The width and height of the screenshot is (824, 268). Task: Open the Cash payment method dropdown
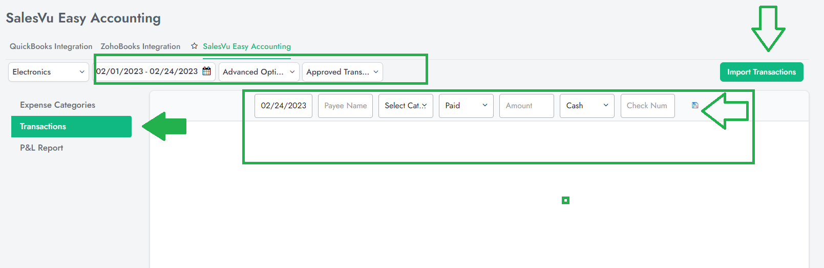(x=587, y=106)
